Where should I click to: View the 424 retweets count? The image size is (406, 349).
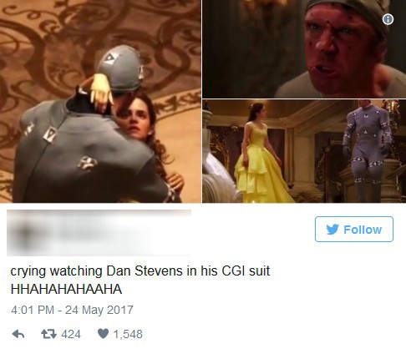(x=71, y=334)
